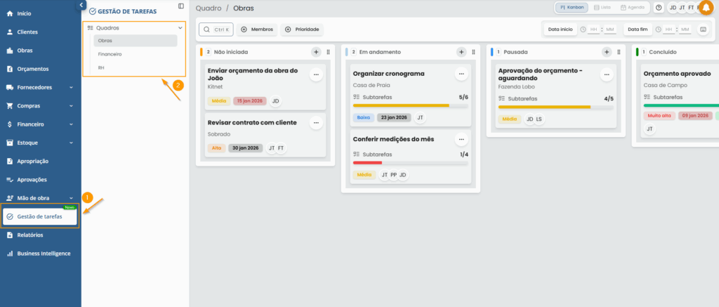
Task: Click the Prioridade filter button
Action: [302, 30]
